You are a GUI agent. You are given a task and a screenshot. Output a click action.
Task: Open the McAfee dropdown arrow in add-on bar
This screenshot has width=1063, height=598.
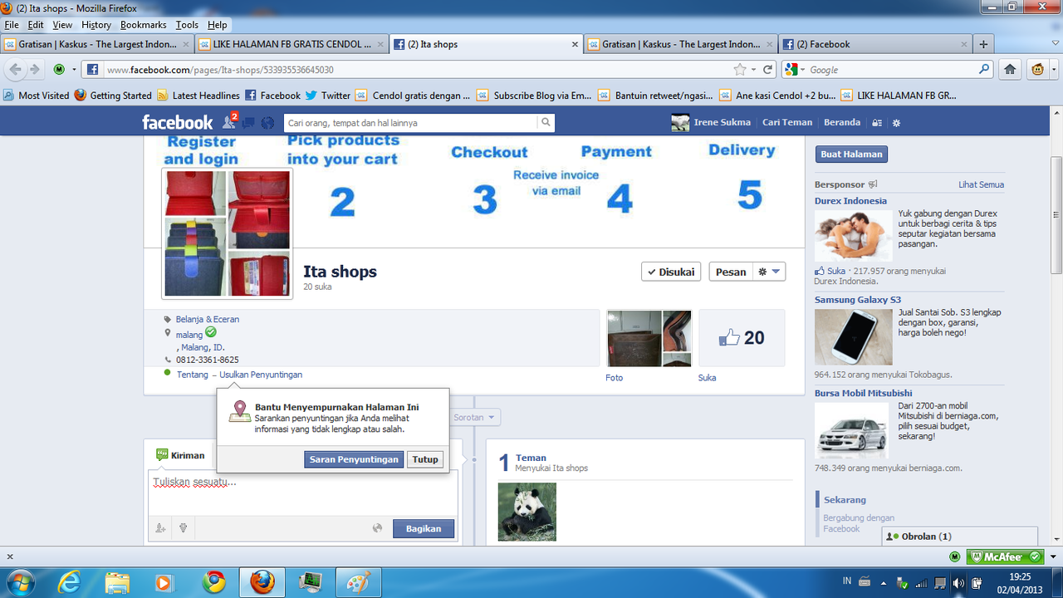pos(1053,556)
